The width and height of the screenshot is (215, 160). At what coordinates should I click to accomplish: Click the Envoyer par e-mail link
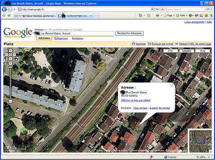coord(163,44)
